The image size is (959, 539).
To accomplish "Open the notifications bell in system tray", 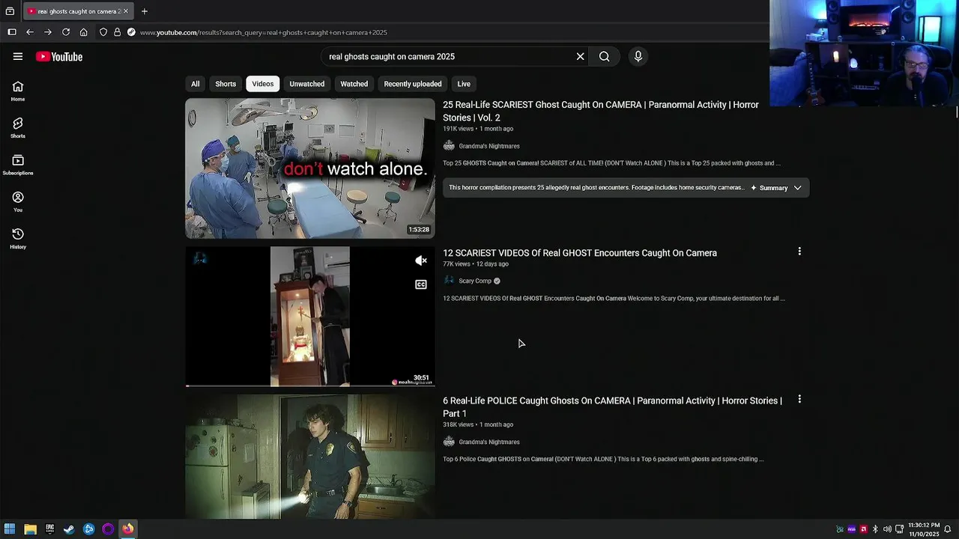I will pyautogui.click(x=948, y=529).
